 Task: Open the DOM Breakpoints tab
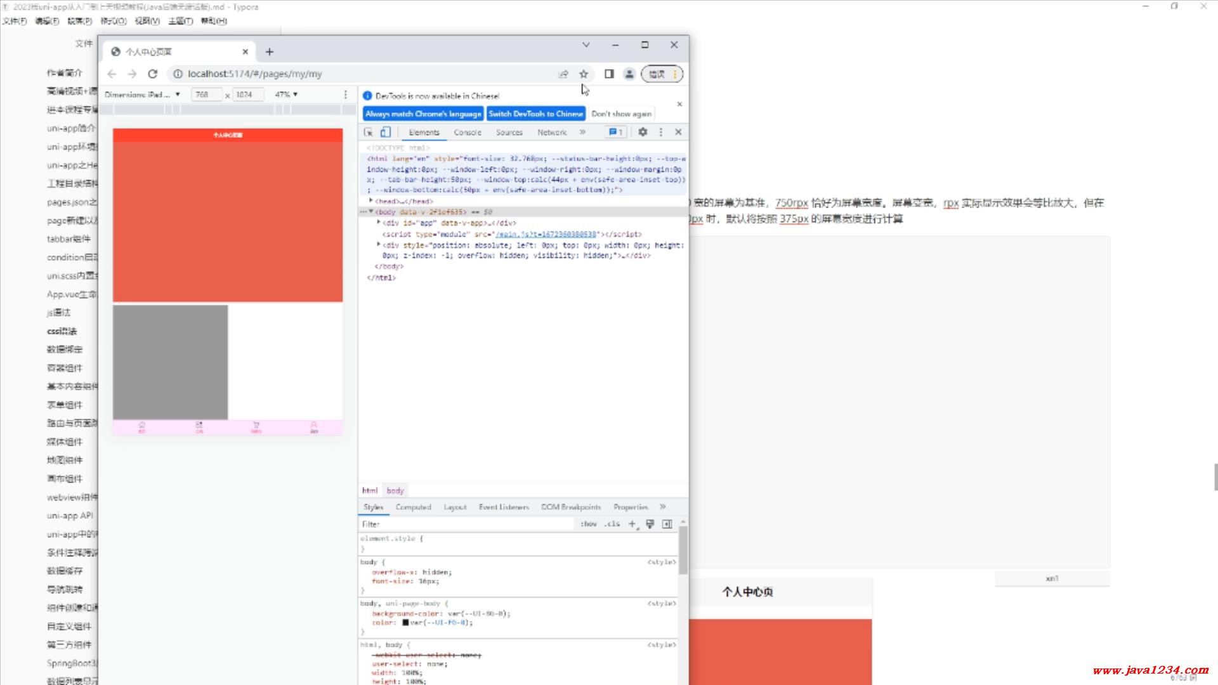[571, 507]
